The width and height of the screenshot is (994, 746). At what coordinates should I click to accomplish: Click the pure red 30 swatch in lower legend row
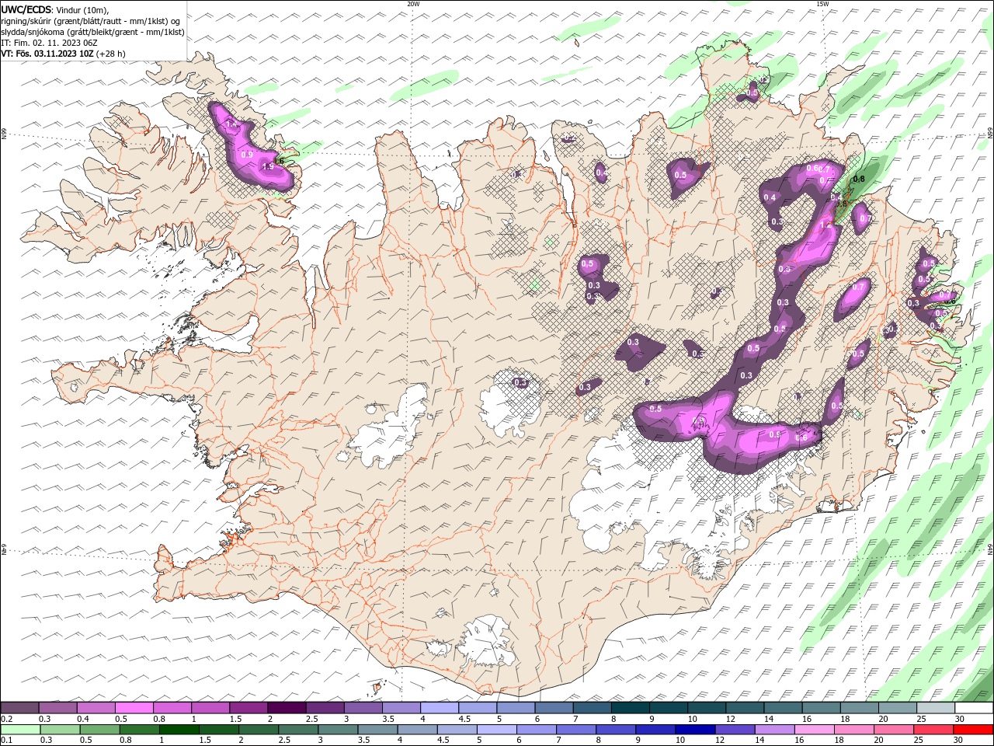click(x=972, y=730)
